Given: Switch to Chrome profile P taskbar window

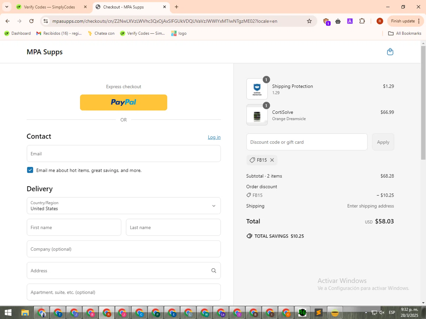Looking at the screenshot, I should click(156, 313).
